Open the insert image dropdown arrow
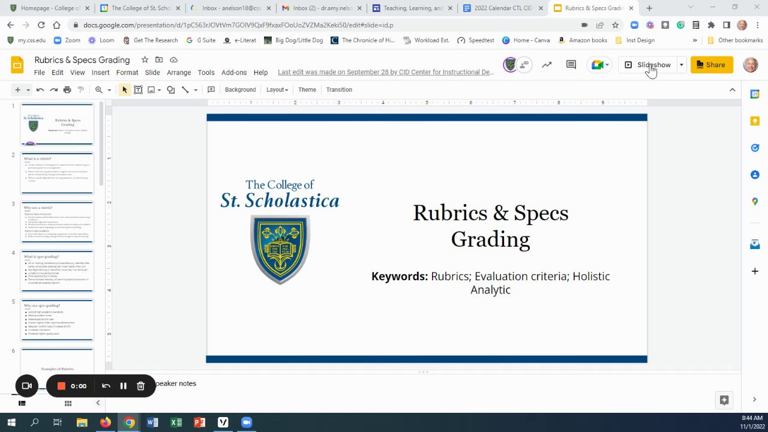 pos(160,90)
